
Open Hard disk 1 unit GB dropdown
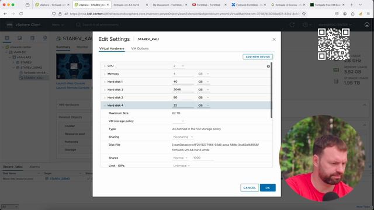pos(203,82)
